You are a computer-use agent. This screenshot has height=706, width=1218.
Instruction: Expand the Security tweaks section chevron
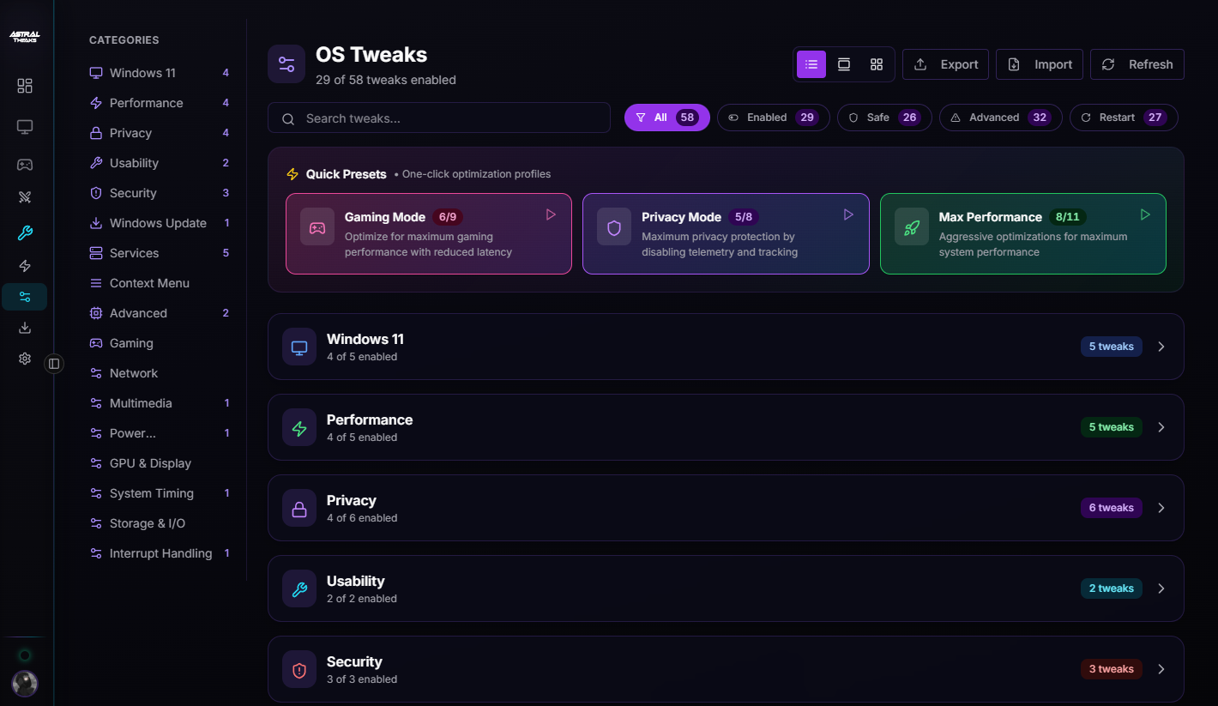(x=1161, y=669)
